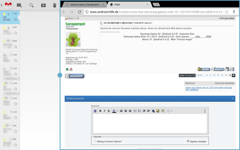Go to thread page 15
This screenshot has width=240, height=150.
tap(226, 75)
